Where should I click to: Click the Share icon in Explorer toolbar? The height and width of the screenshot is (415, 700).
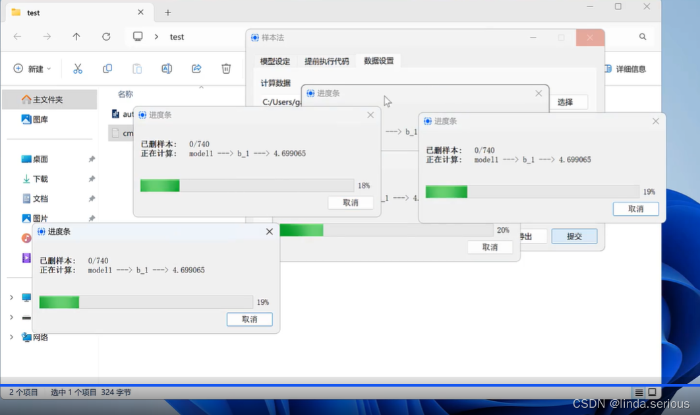[x=196, y=69]
